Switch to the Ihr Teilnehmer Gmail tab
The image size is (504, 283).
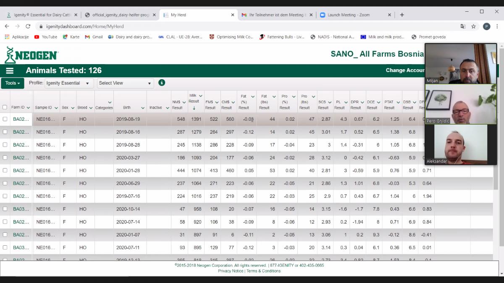tap(277, 15)
